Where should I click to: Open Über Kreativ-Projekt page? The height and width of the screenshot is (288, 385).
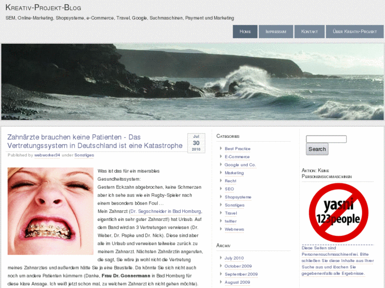(x=355, y=32)
